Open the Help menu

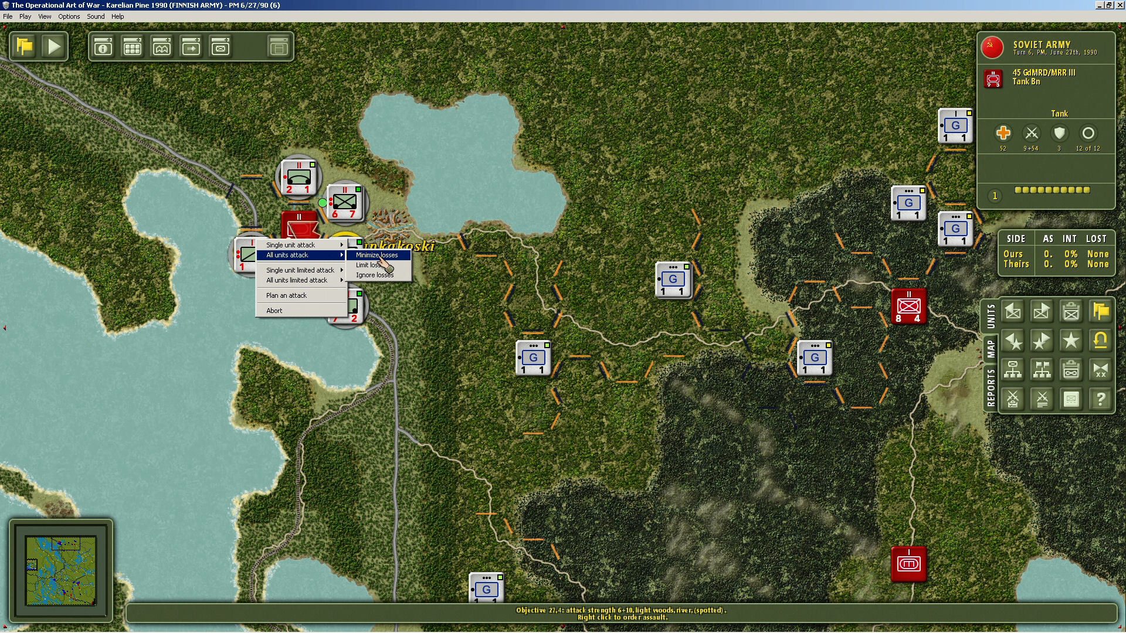(118, 16)
